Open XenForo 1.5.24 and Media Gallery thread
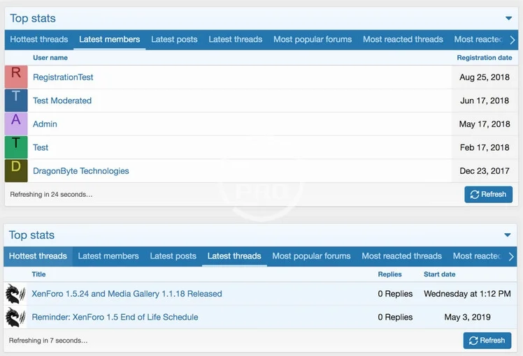 tap(127, 294)
